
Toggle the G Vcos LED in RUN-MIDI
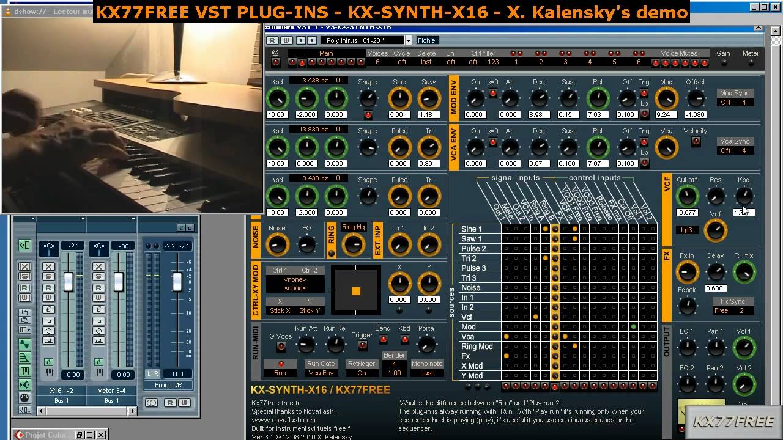click(281, 346)
